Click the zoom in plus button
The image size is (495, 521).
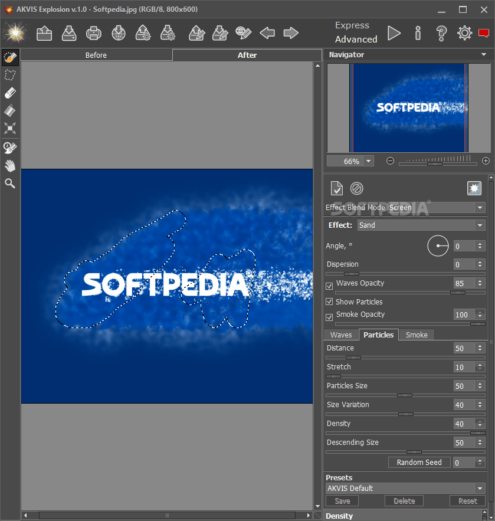[x=486, y=161]
